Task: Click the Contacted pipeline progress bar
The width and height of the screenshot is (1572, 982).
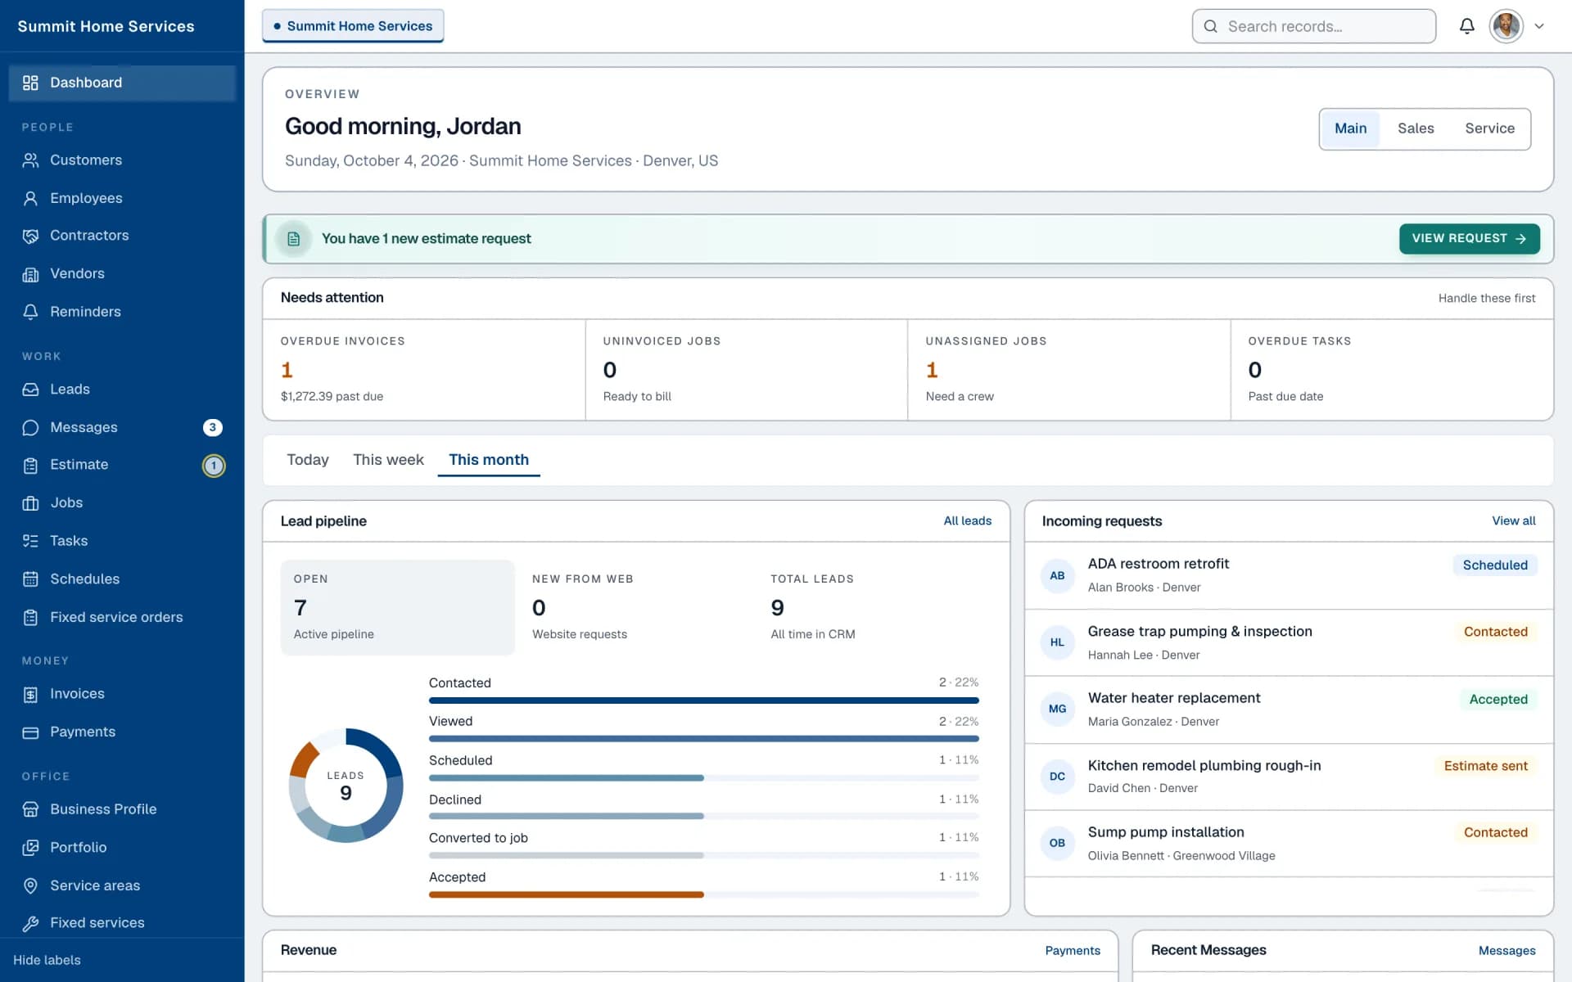Action: [703, 700]
